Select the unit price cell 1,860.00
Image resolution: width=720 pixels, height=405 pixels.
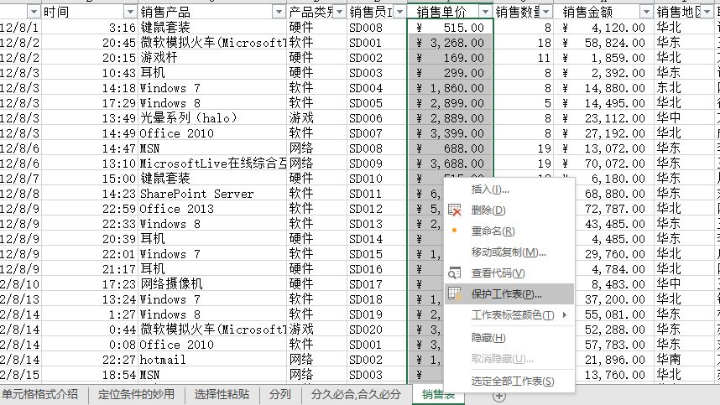450,88
